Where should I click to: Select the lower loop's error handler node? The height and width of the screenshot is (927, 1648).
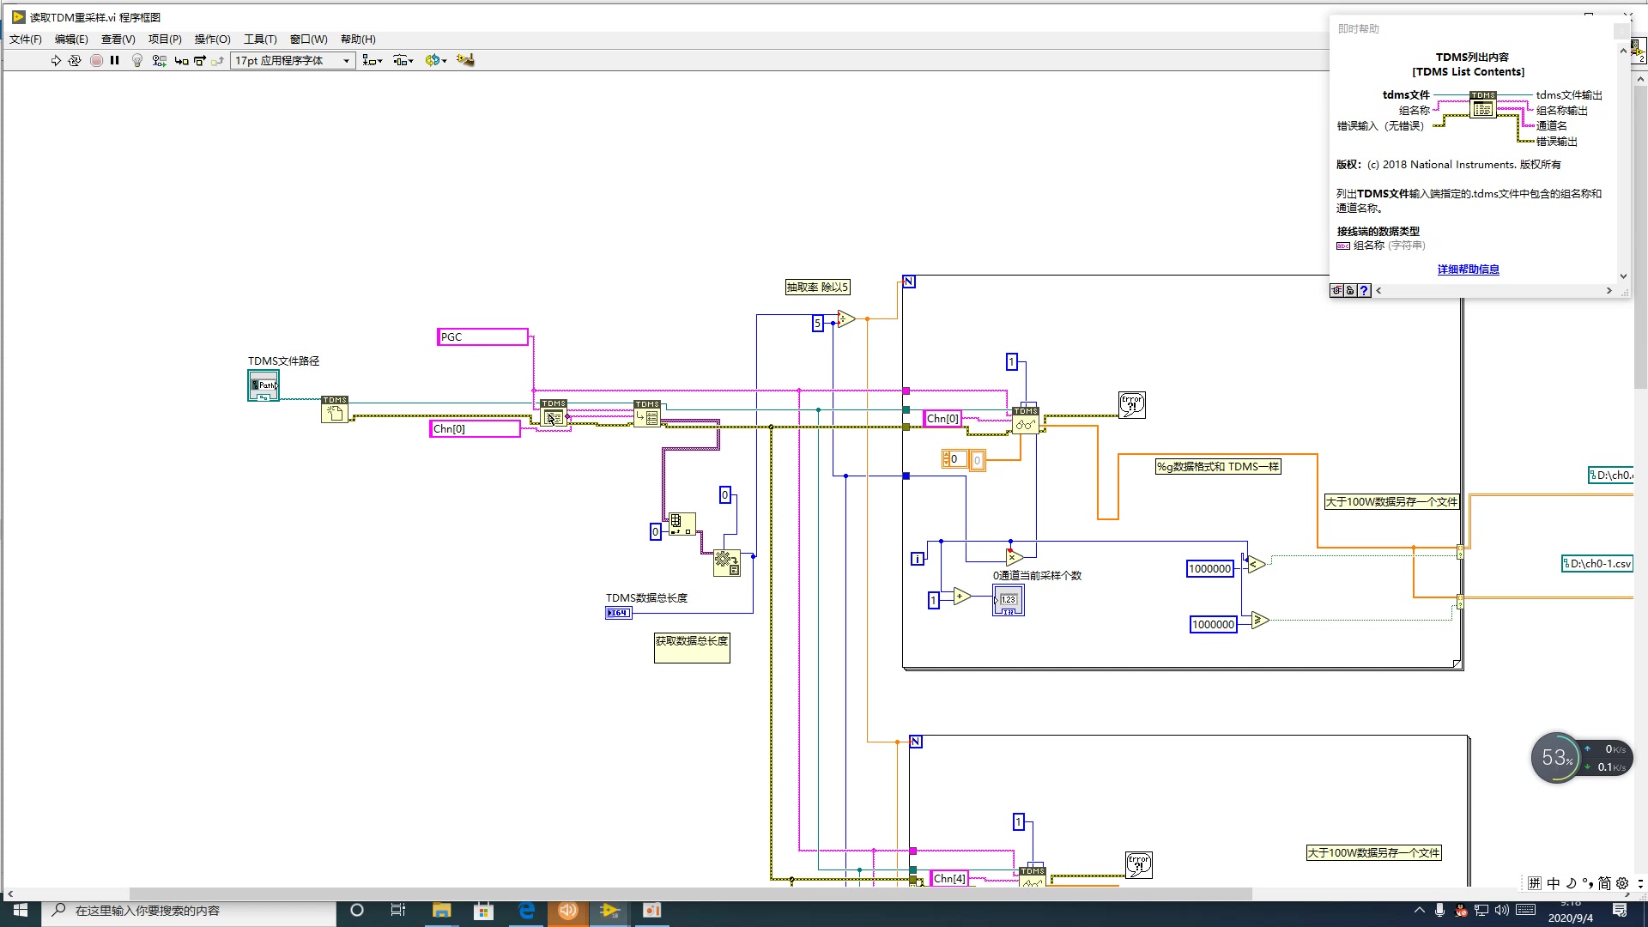[1139, 865]
